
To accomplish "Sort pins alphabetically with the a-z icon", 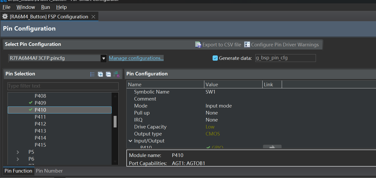I will click(x=117, y=74).
